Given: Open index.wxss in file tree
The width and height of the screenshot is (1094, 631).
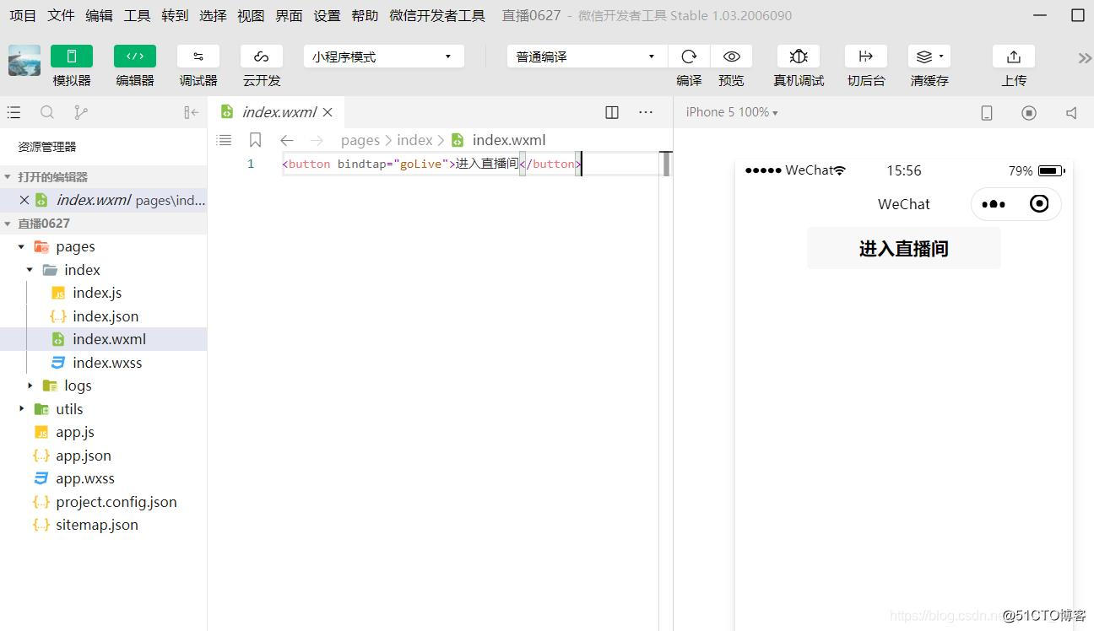Looking at the screenshot, I should [x=107, y=363].
